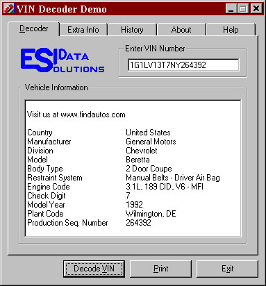Image resolution: width=266 pixels, height=286 pixels.
Task: Click the Wilmington, DE plant code value
Action: pos(151,214)
